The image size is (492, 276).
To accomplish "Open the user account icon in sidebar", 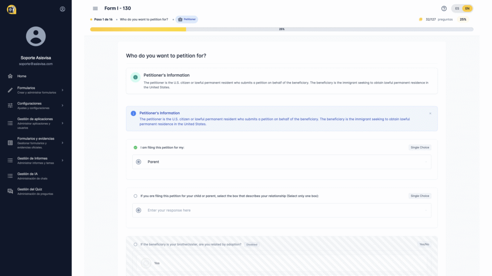I will [62, 9].
